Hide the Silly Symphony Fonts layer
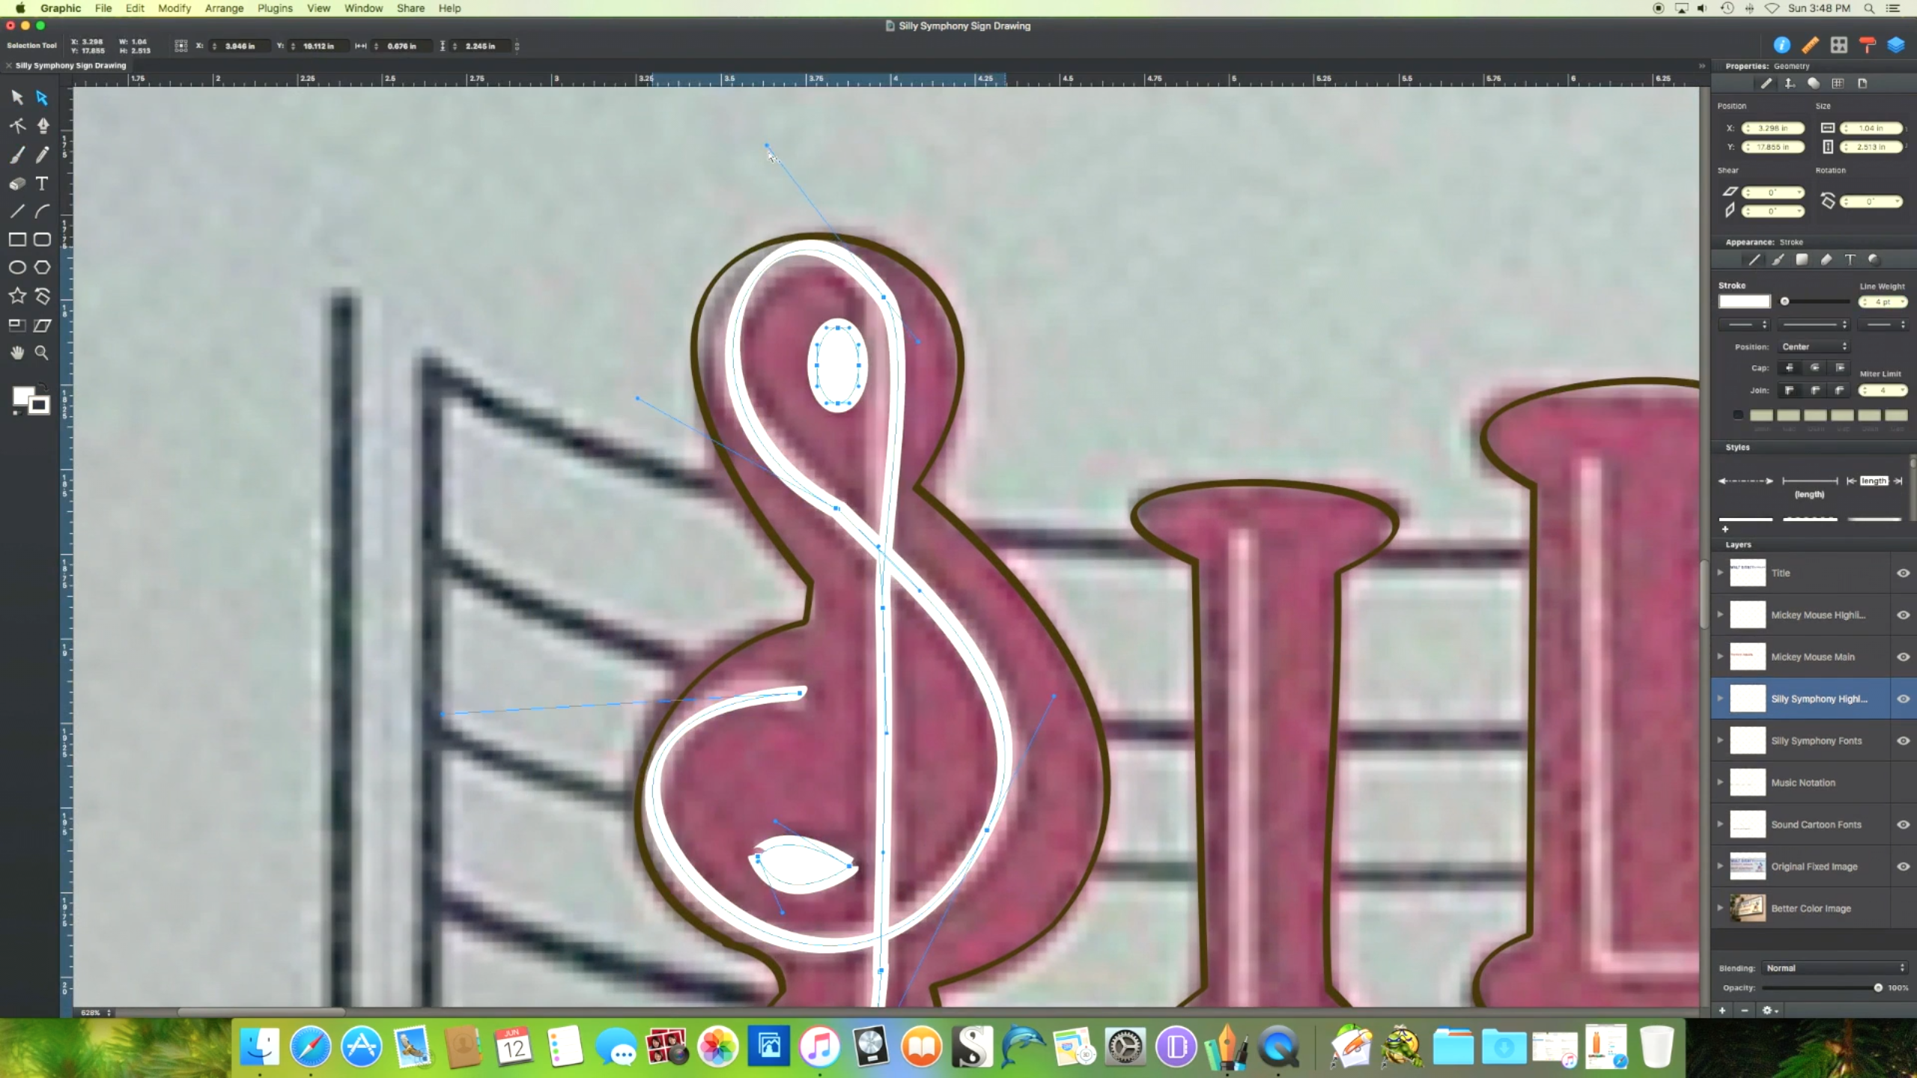1917x1078 pixels. point(1903,740)
